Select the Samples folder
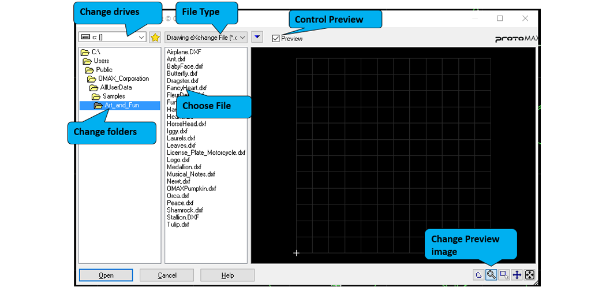Screen dimensions: 606x287 [x=114, y=96]
